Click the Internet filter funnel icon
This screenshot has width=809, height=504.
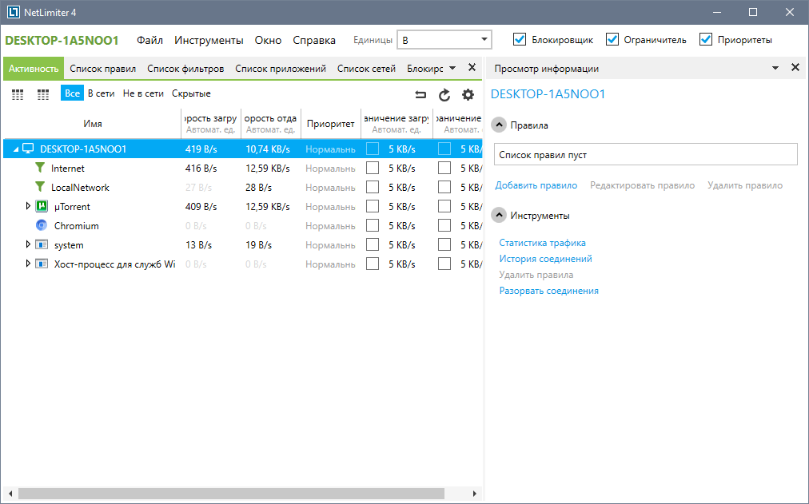tap(39, 169)
